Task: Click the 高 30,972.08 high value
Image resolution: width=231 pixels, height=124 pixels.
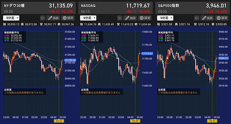Action: (29, 24)
